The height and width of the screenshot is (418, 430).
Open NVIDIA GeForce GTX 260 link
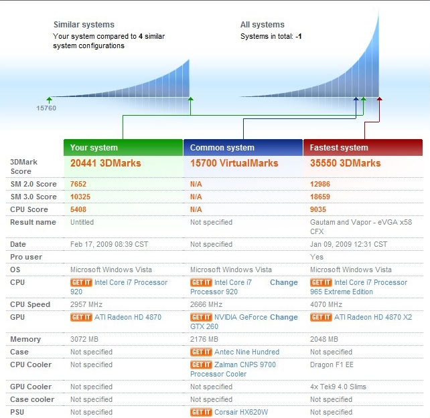coord(240,317)
